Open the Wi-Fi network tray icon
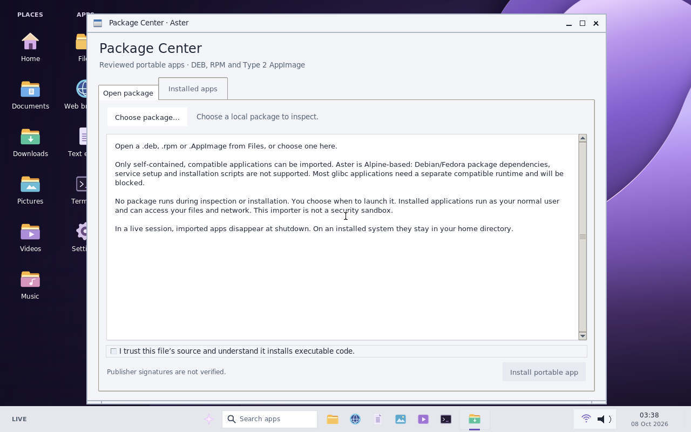Viewport: 691px width, 432px height. [586, 418]
